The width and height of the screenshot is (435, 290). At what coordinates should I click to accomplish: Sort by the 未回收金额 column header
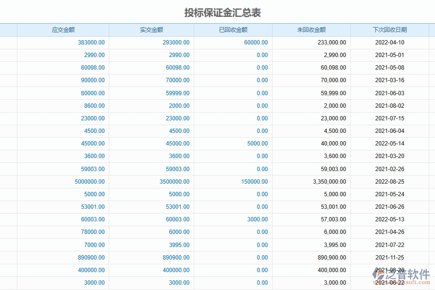(x=312, y=29)
